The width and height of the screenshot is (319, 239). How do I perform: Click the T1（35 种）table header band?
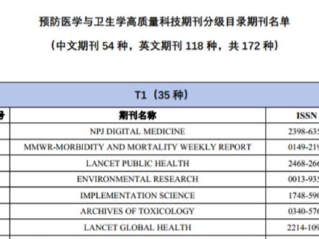159,95
